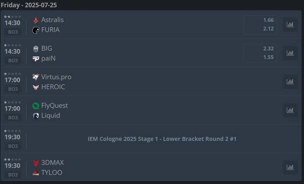Open the 3DMAX team name link
The height and width of the screenshot is (184, 304).
pyautogui.click(x=52, y=162)
